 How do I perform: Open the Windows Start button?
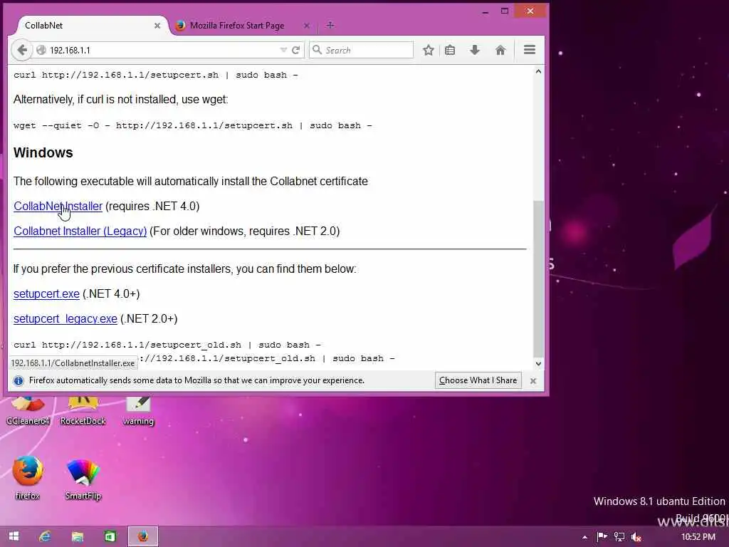click(14, 536)
